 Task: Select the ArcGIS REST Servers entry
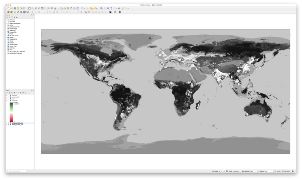tap(16, 53)
